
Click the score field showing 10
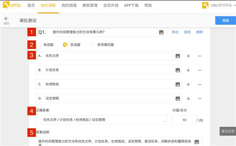[x=184, y=120]
